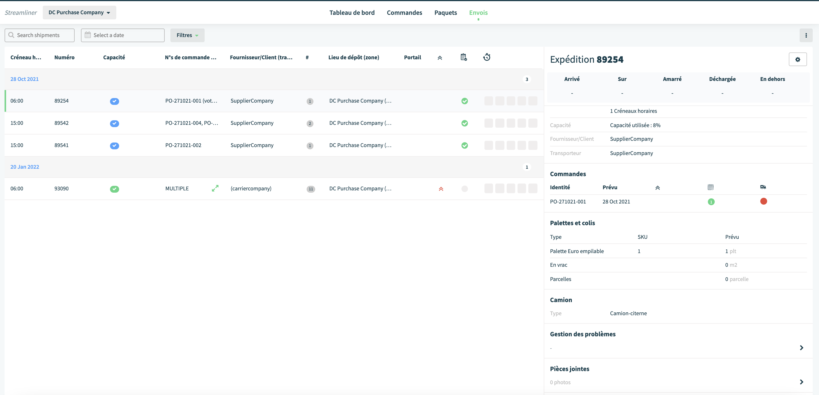819x395 pixels.
Task: Open the Commandes tab
Action: [x=404, y=13]
